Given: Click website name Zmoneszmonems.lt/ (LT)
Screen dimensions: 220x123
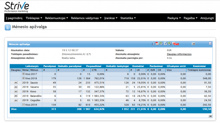Looking at the screenshot, I should (76, 54).
